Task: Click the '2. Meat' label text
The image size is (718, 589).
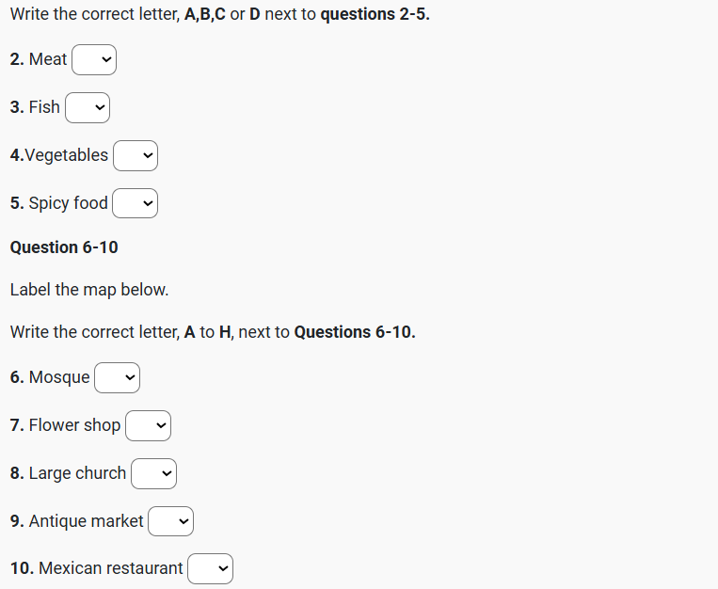Action: tap(39, 59)
